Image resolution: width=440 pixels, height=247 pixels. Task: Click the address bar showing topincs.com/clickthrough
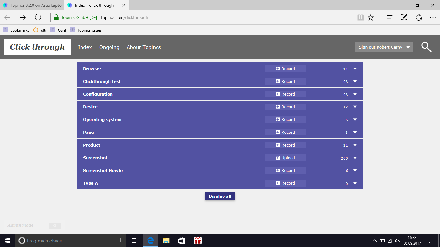click(124, 18)
